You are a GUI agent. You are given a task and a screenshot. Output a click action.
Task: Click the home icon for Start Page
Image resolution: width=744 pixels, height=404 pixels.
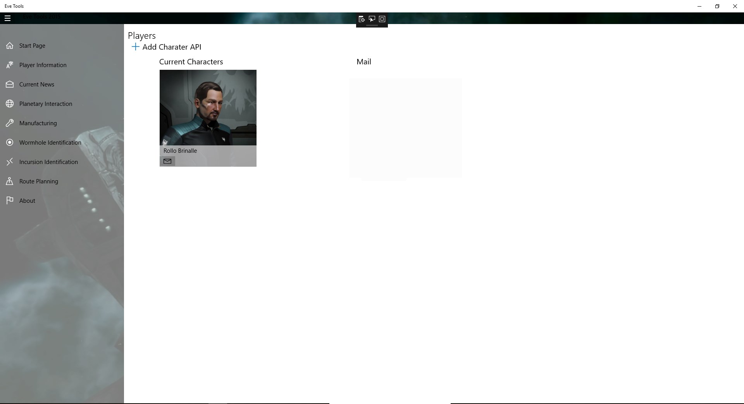10,46
